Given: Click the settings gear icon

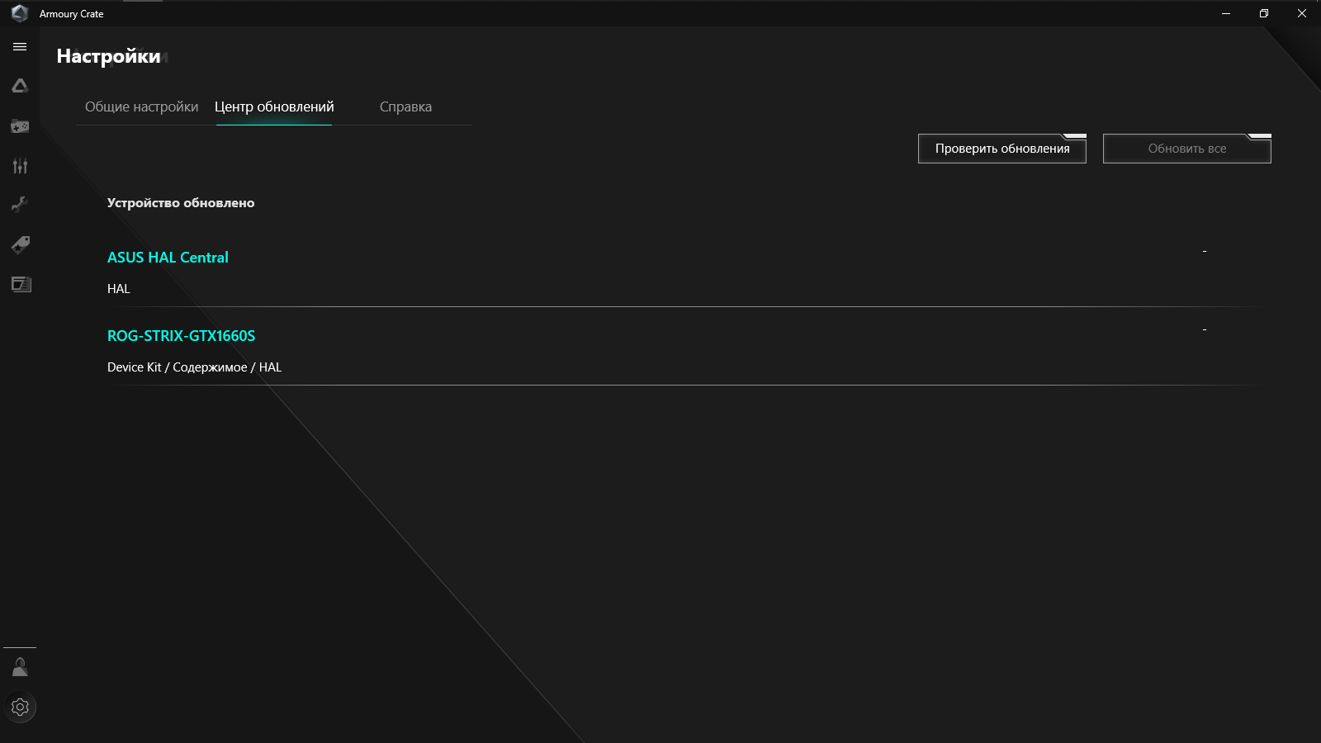Looking at the screenshot, I should [x=20, y=707].
